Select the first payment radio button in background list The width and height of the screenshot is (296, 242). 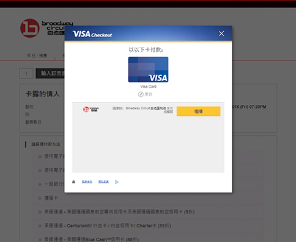[40, 157]
